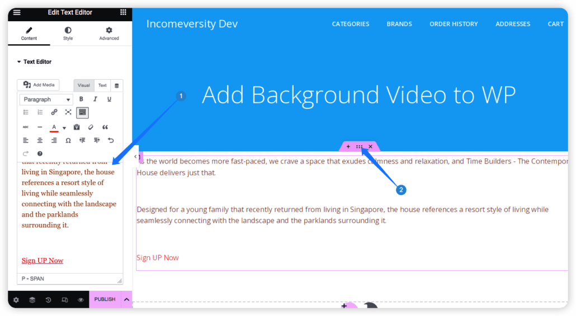576x316 pixels.
Task: Add a section with the plus handle
Action: pos(348,147)
